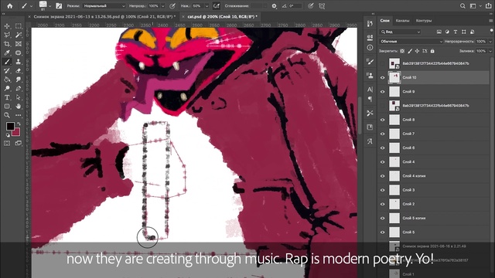The height and width of the screenshot is (278, 495).
Task: Select the Dodge tool
Action: 7,88
